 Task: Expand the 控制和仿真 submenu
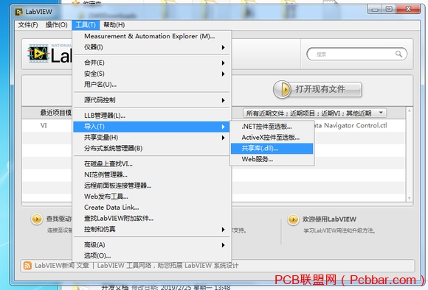point(152,230)
